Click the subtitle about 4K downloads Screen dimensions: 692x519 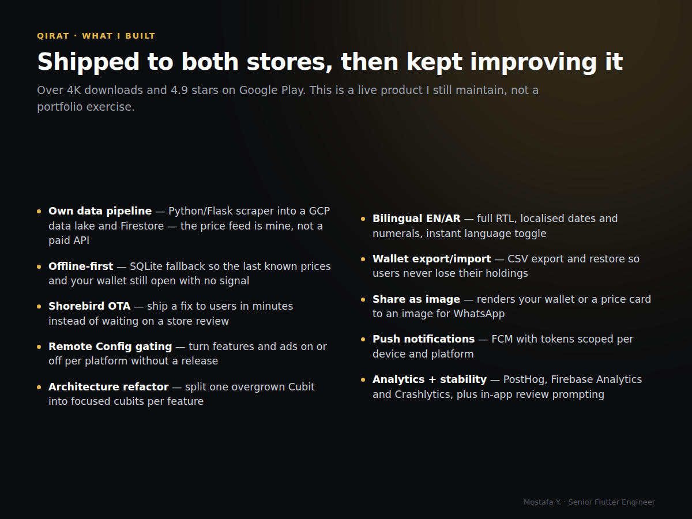[288, 99]
